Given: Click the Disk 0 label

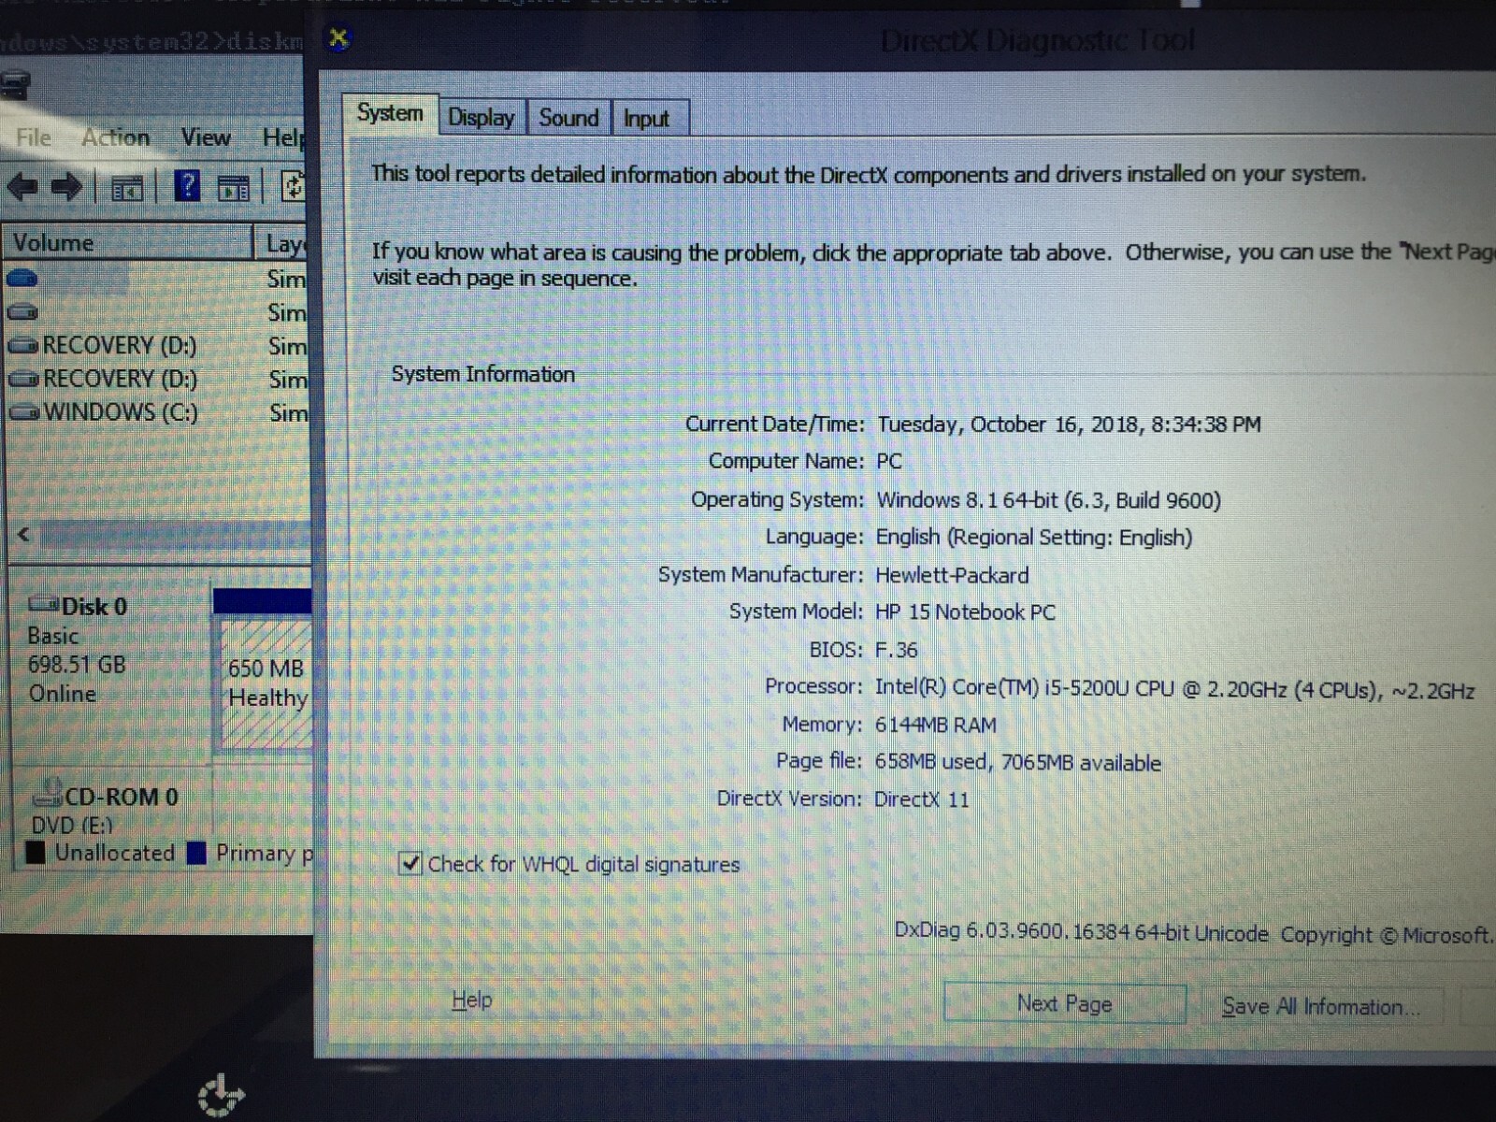Looking at the screenshot, I should click(94, 607).
